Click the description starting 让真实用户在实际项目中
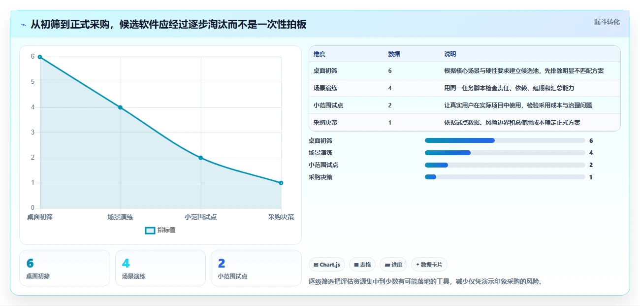 [518, 105]
